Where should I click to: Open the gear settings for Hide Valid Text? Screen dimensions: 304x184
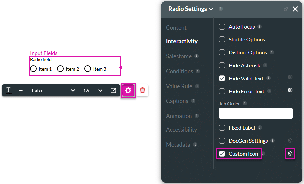point(290,77)
